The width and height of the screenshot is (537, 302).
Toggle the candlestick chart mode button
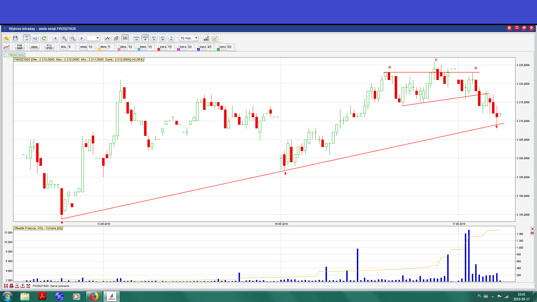tap(125, 38)
